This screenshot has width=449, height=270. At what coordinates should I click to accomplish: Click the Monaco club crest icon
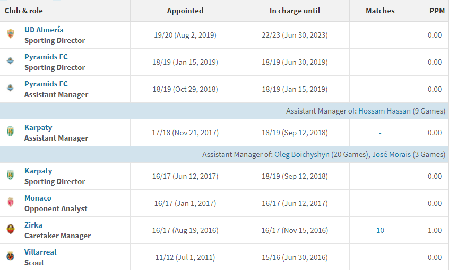click(10, 203)
